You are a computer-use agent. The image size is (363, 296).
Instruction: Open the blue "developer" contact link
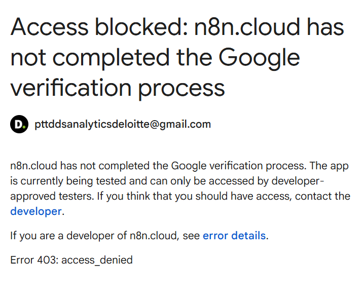coord(35,211)
